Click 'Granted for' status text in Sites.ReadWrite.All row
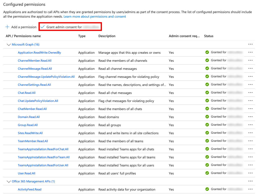This screenshot has height=195, width=256. click(x=218, y=132)
